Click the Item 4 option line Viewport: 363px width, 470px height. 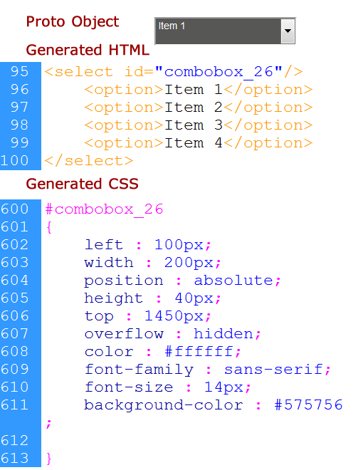coord(199,143)
